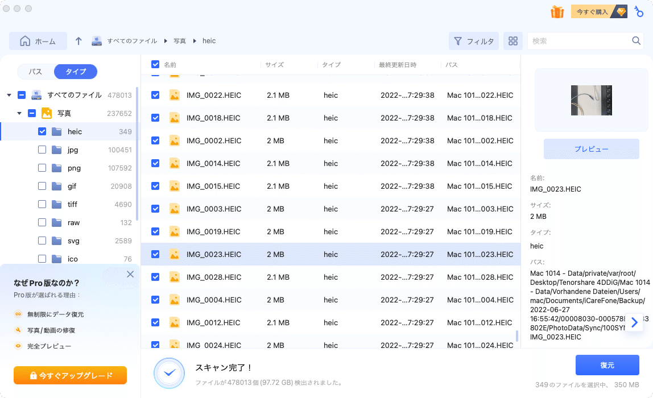Sort by 最終更新日時 column header
This screenshot has width=653, height=398.
[397, 65]
